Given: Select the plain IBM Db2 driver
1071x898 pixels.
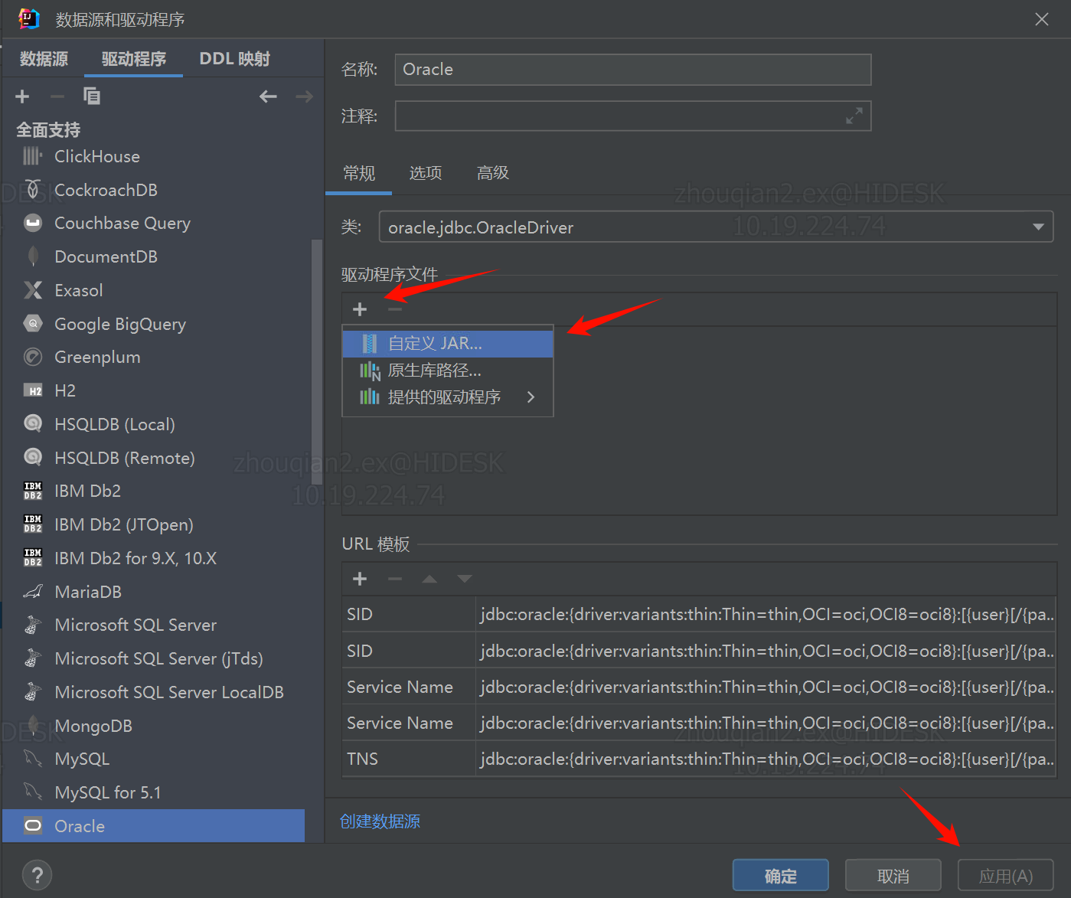Looking at the screenshot, I should tap(88, 491).
